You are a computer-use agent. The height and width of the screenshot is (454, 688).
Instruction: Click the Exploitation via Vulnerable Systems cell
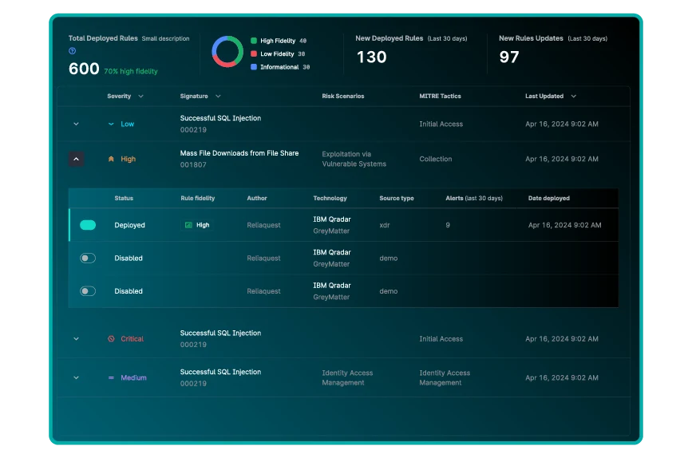tap(354, 159)
